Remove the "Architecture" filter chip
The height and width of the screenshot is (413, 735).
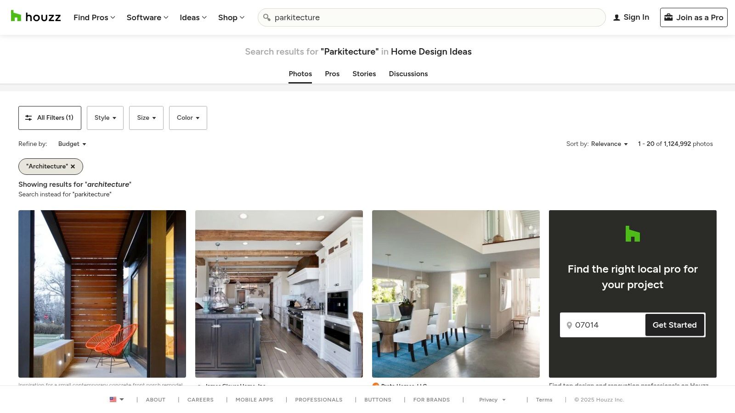[x=73, y=167]
